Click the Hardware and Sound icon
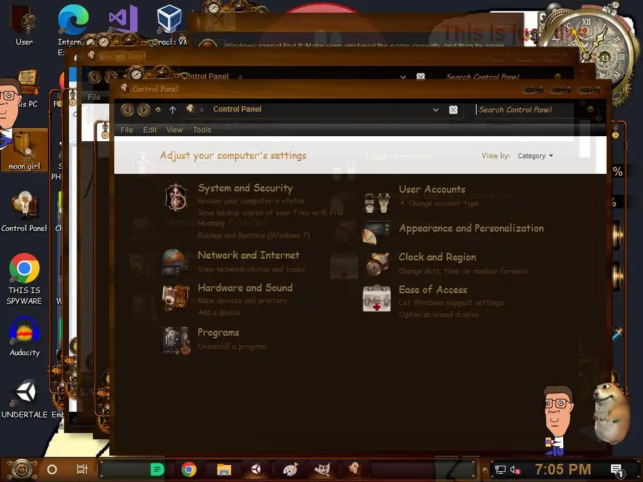Viewport: 643px width, 482px height. point(176,298)
